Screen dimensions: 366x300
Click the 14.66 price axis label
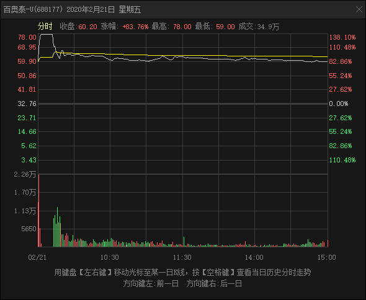click(x=27, y=131)
